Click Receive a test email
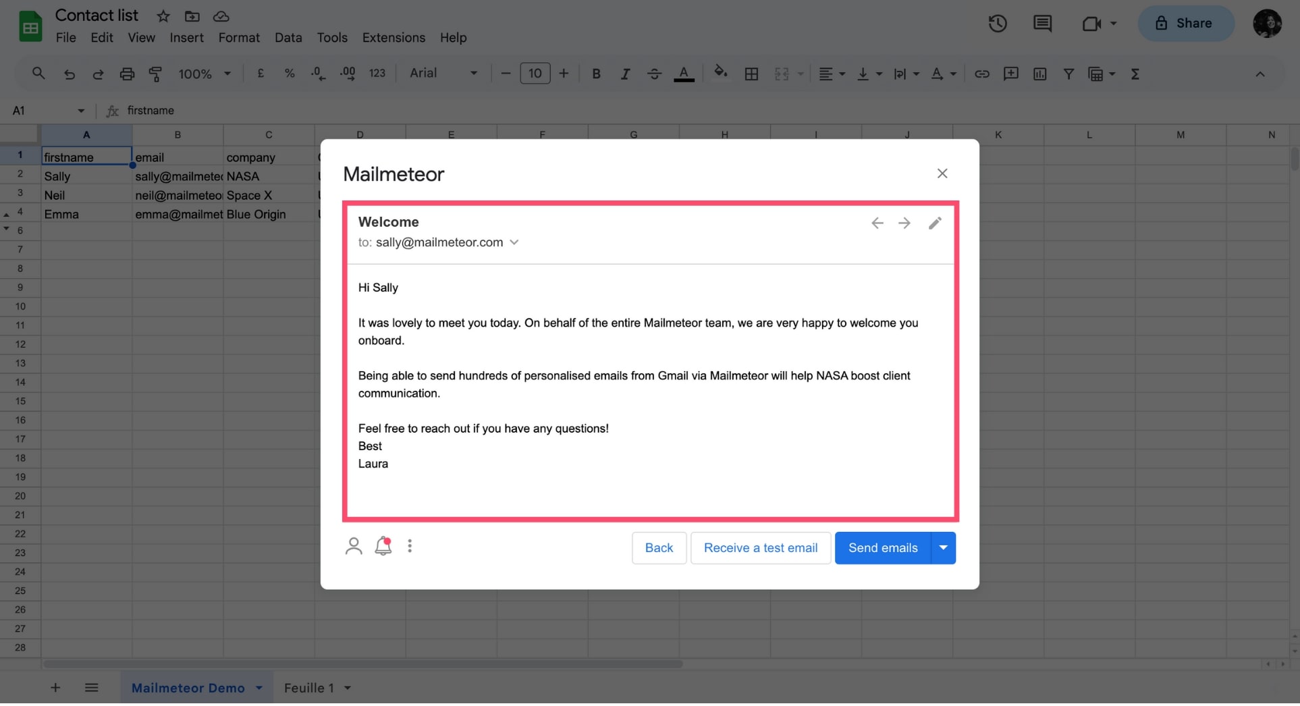Screen dimensions: 1300x706 point(761,548)
